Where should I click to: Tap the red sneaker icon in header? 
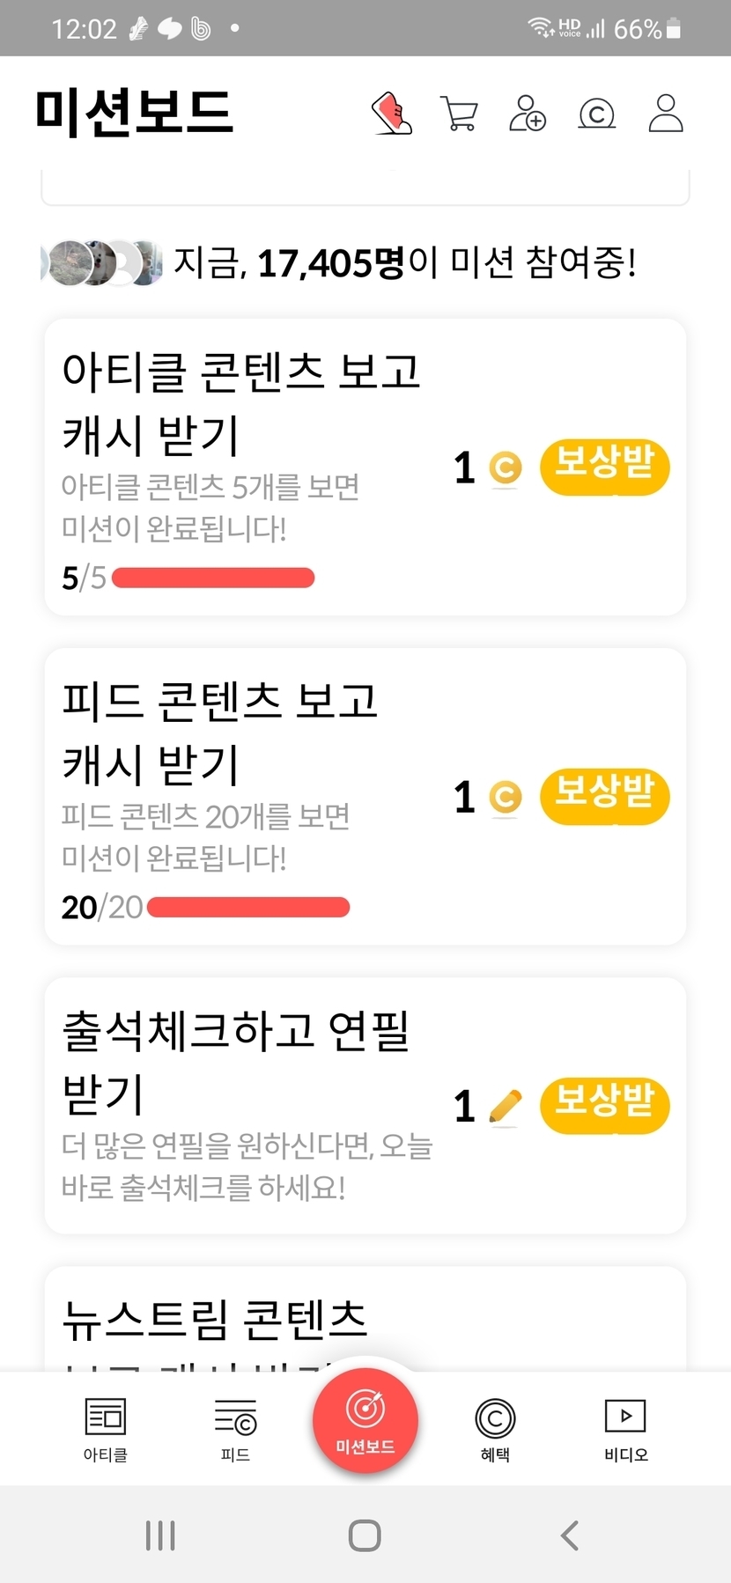(392, 114)
